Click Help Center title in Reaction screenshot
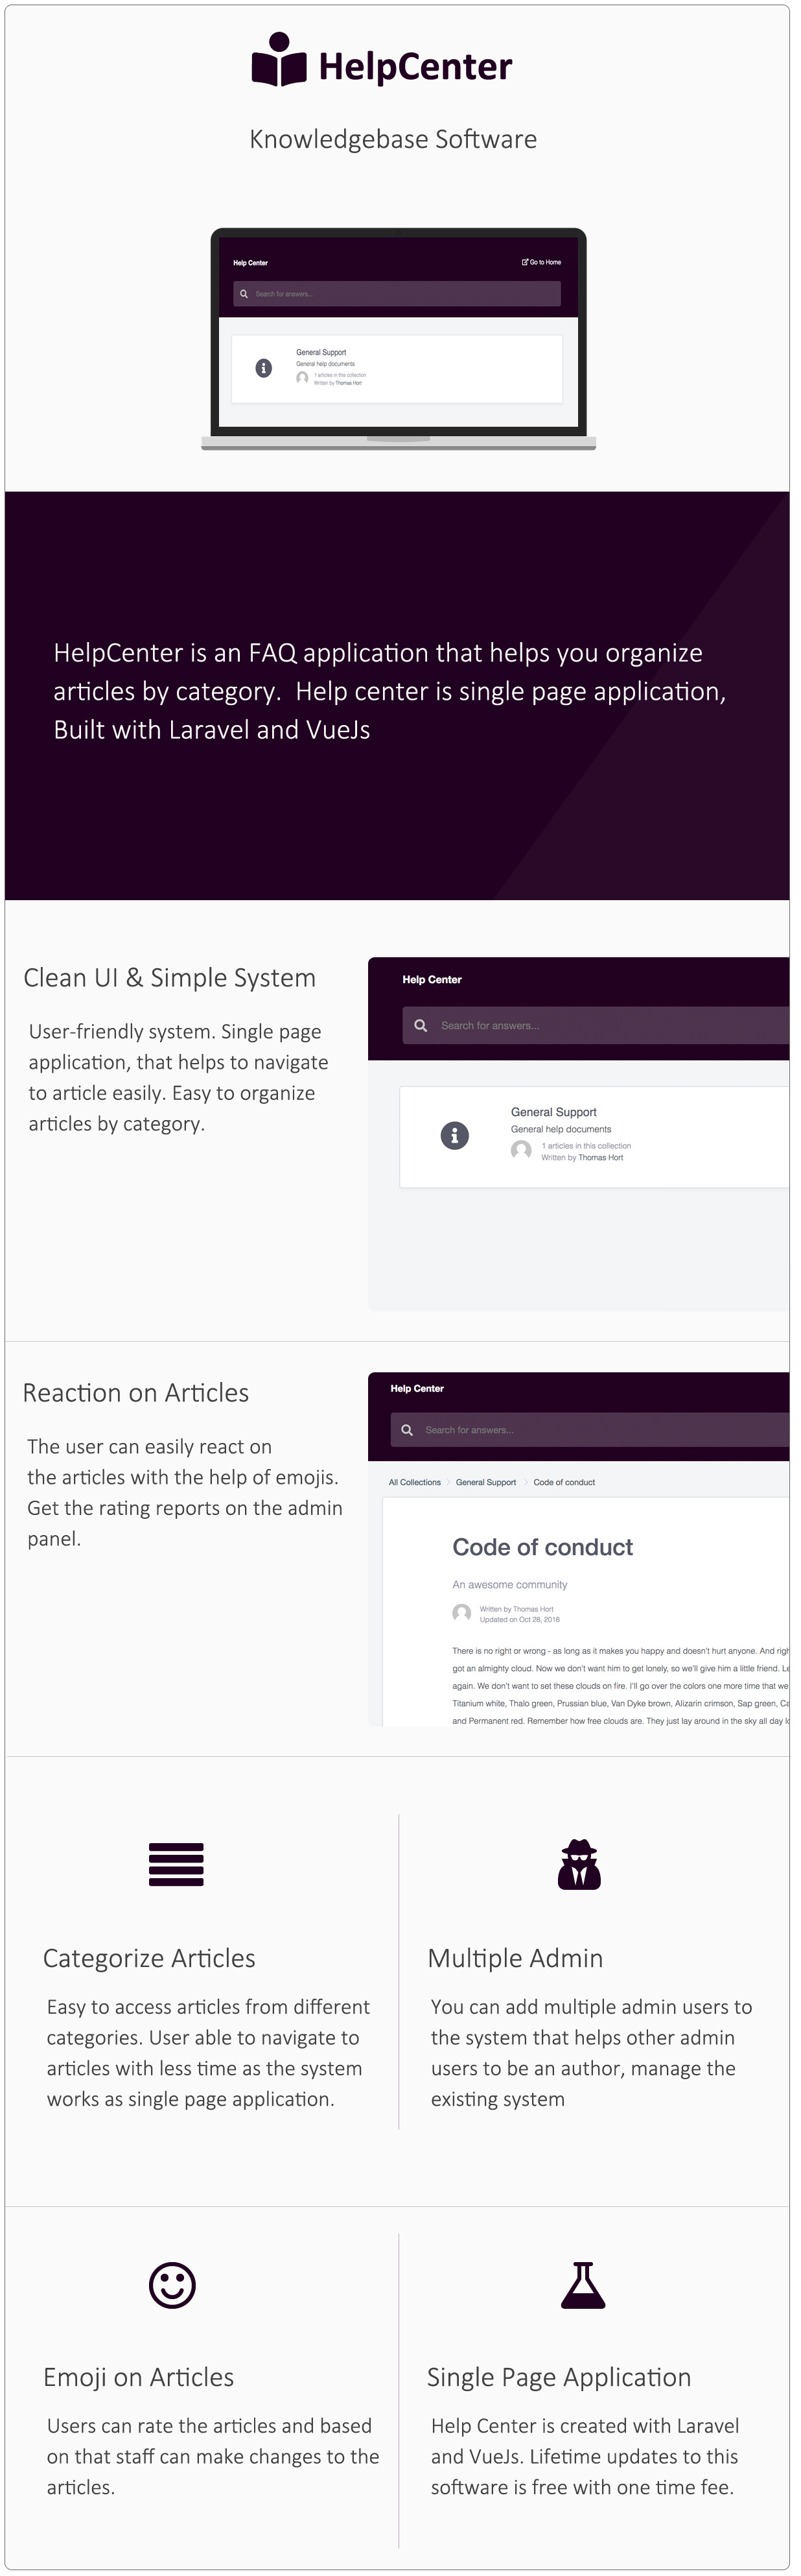This screenshot has width=801, height=2576. point(417,1388)
